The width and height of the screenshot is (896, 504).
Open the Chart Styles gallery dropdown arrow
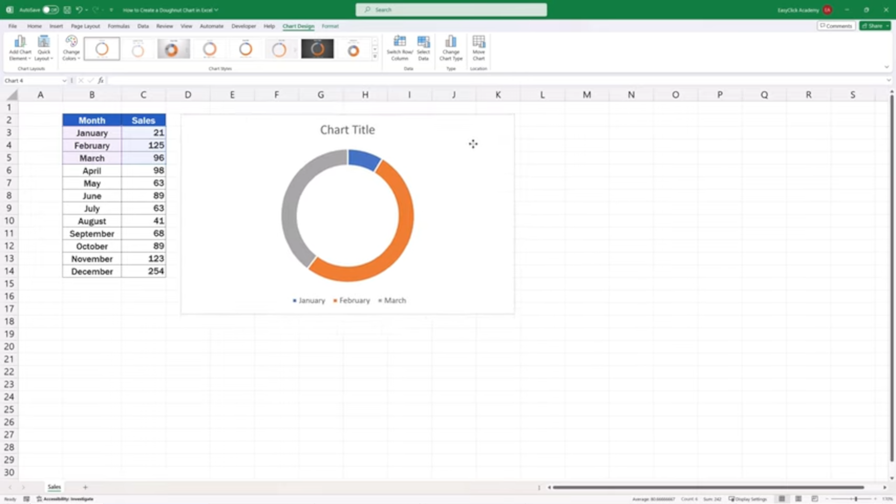point(375,56)
